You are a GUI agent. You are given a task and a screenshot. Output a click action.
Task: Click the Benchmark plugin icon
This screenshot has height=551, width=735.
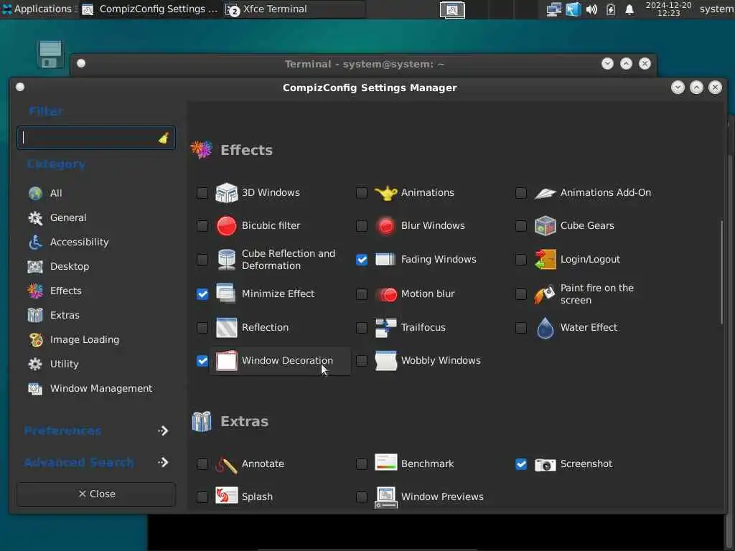(385, 463)
